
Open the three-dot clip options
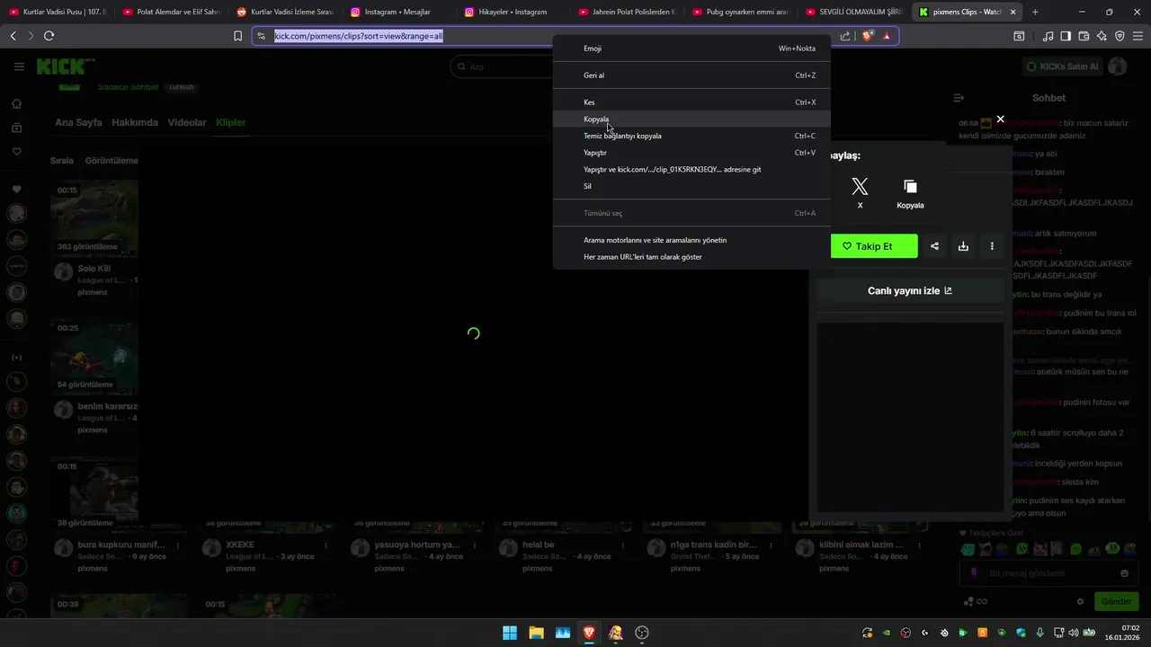click(992, 246)
